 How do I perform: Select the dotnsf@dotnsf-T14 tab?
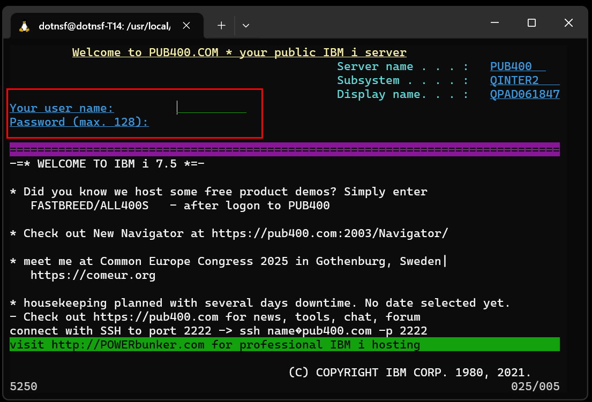(107, 26)
